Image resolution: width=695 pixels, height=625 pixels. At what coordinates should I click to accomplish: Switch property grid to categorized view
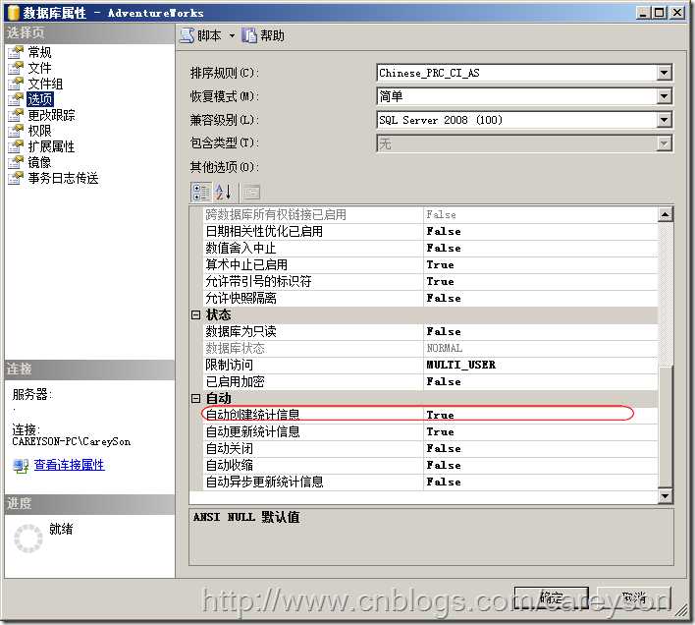coord(201,192)
